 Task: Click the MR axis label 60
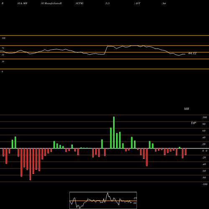point(204,131)
